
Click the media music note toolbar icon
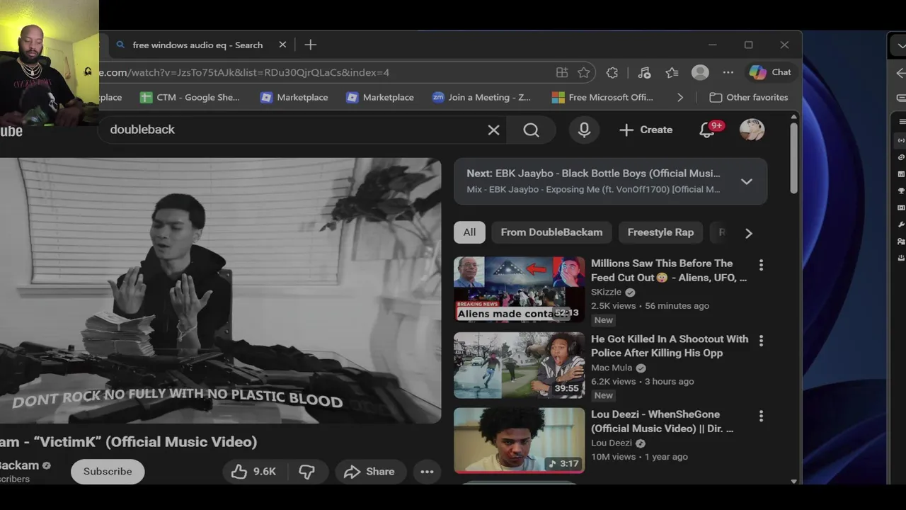tap(643, 72)
